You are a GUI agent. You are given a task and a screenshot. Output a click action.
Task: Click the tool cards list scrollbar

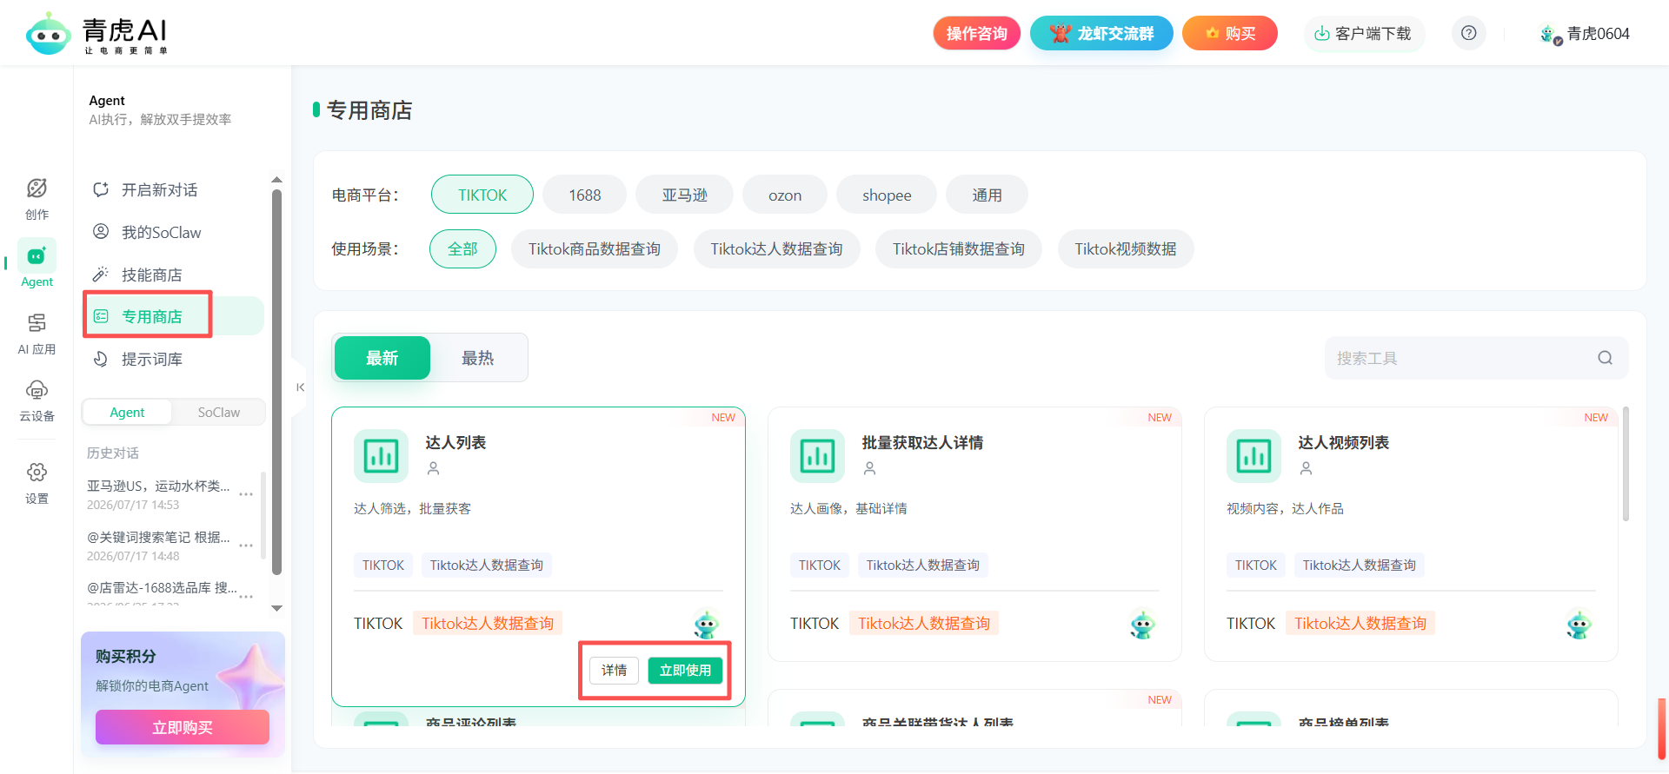[x=1626, y=464]
